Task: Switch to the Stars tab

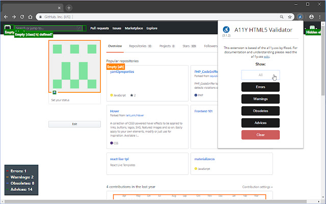Action: (x=189, y=46)
